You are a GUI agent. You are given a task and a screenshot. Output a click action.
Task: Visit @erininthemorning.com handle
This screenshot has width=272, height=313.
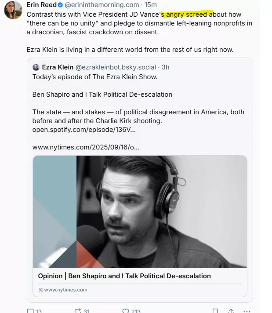pos(102,5)
